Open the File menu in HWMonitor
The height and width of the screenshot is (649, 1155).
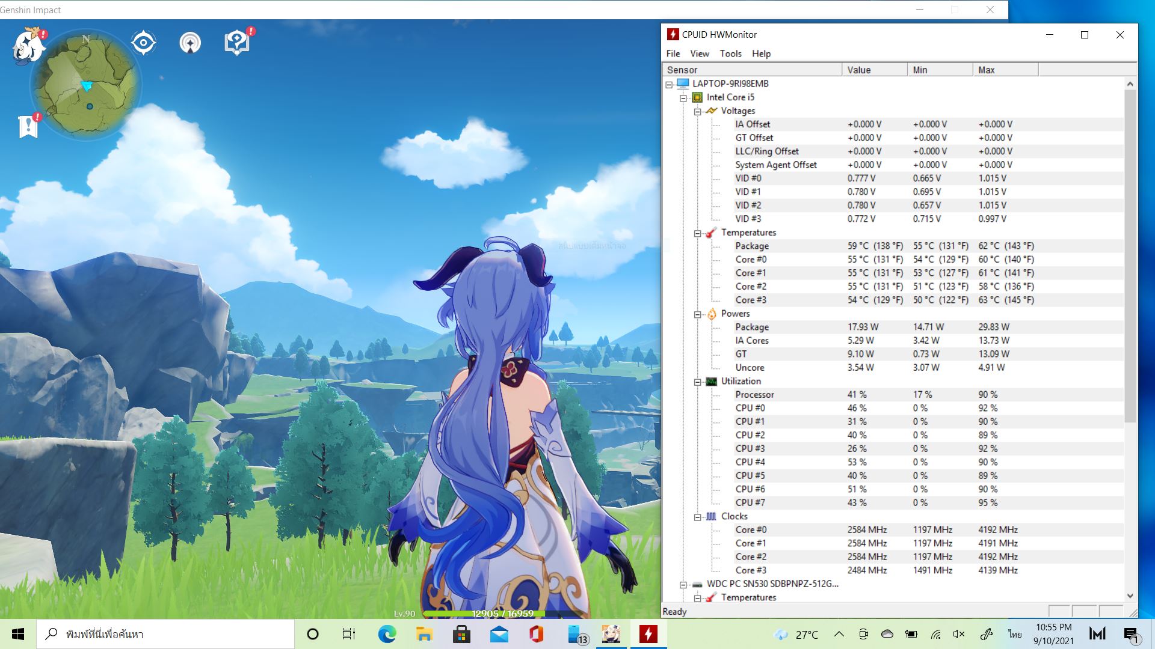click(x=673, y=53)
